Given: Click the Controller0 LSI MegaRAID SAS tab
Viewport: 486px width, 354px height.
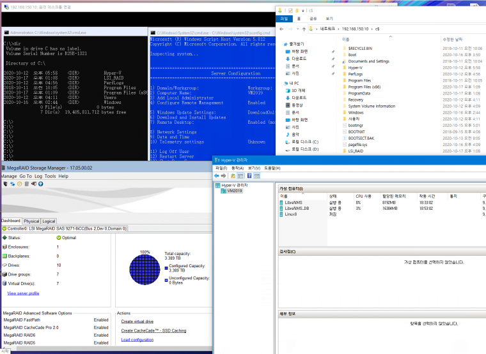Looking at the screenshot, I should pyautogui.click(x=65, y=229).
